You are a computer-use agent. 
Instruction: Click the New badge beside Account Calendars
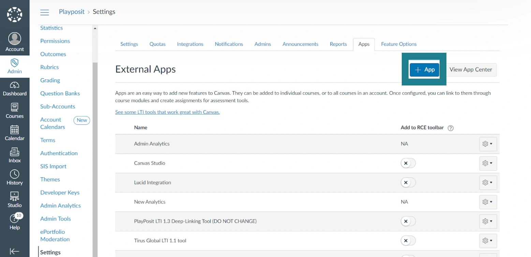(82, 120)
